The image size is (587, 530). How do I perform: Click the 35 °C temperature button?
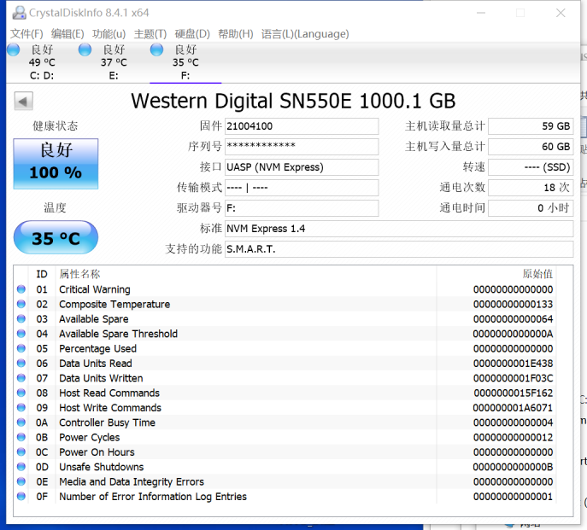click(56, 237)
